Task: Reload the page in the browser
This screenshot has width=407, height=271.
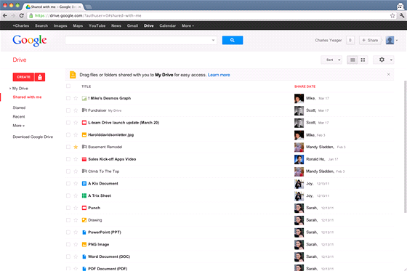Action: point(22,15)
